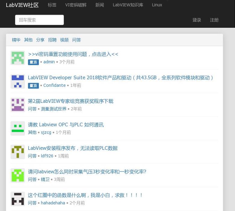Switch to the 其他 category tab

pos(28,40)
